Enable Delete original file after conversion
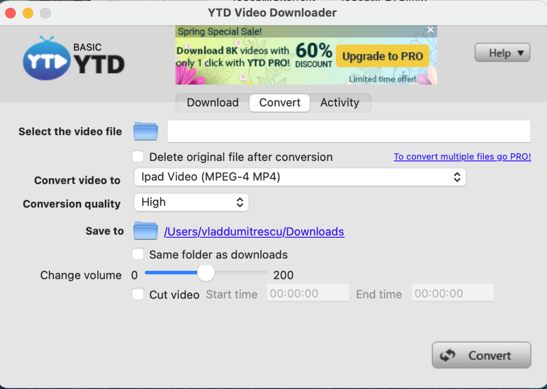Image resolution: width=547 pixels, height=389 pixels. point(138,157)
